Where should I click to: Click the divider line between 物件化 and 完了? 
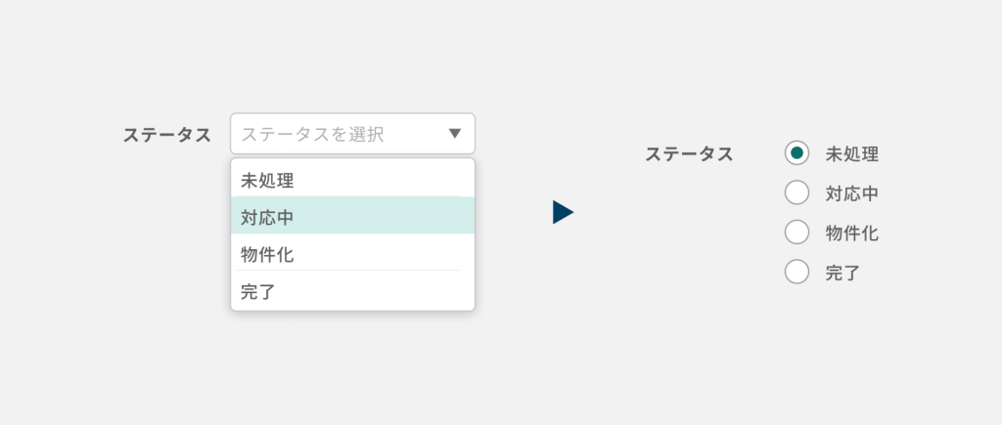350,271
